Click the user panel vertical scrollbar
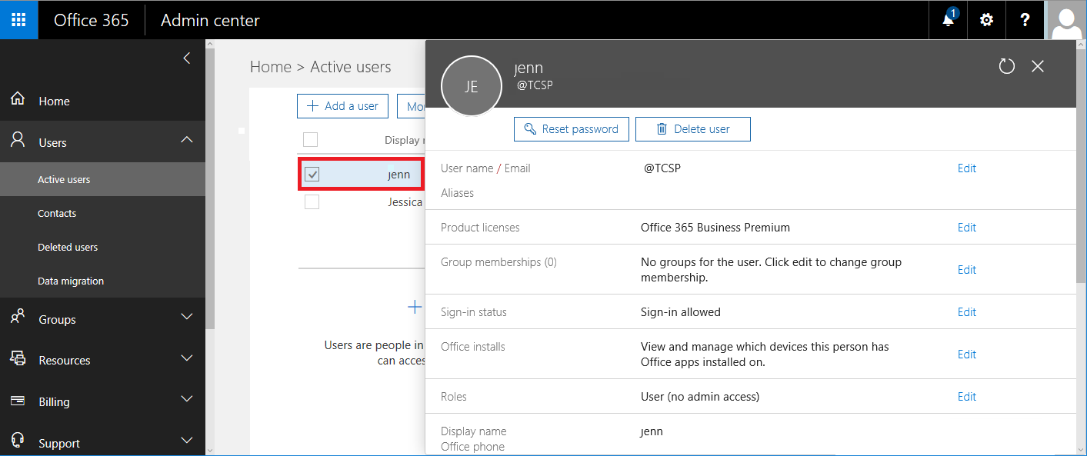 tap(1081, 192)
